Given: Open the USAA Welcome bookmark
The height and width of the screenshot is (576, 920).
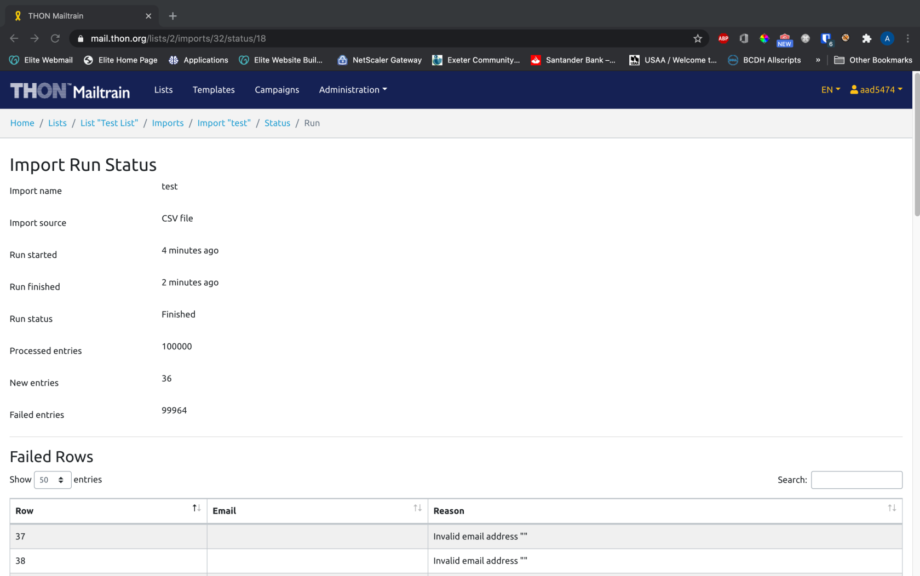Looking at the screenshot, I should click(673, 60).
